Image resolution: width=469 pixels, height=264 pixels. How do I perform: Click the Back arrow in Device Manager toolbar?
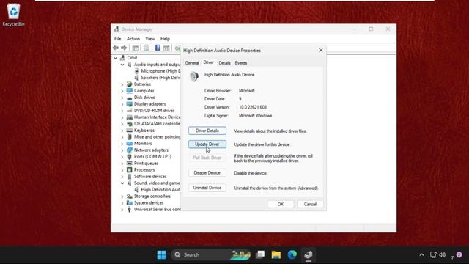(x=116, y=48)
